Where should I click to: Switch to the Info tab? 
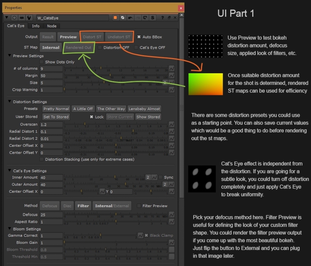coord(35,26)
